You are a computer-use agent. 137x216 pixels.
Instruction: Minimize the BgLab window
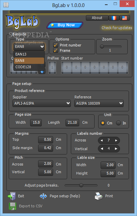[106, 5]
